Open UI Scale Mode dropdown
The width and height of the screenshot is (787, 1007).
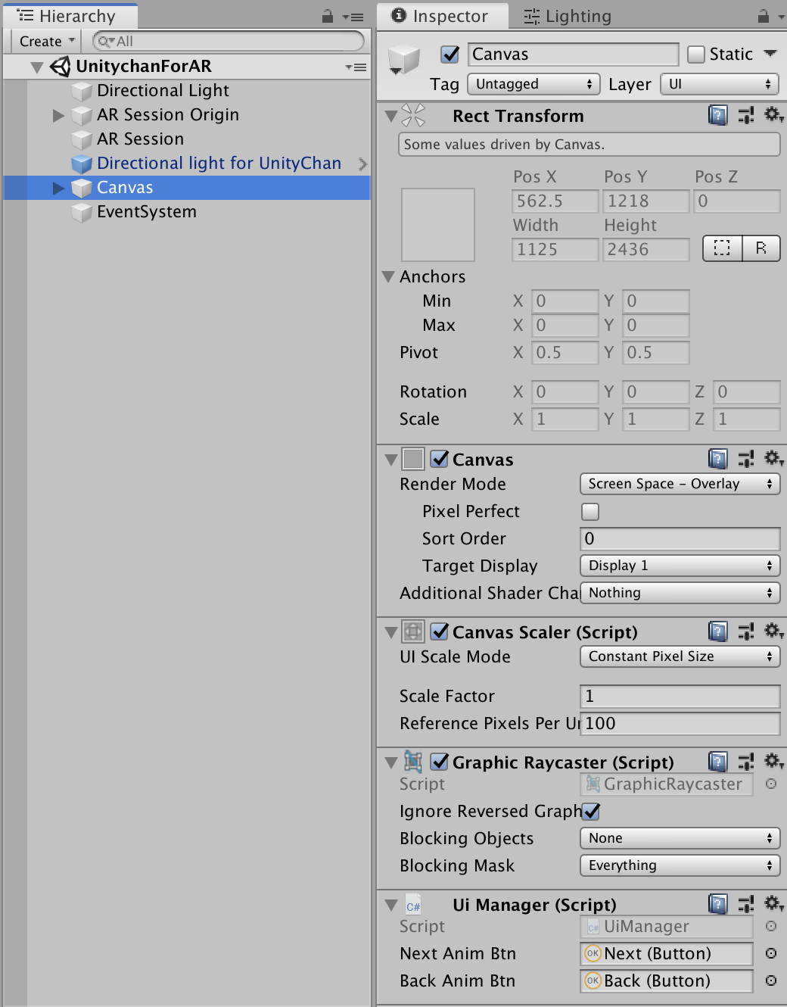point(680,656)
